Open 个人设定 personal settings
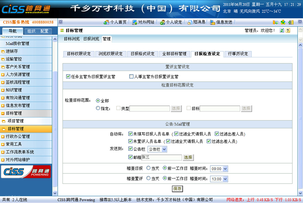Screen dimensions: 303x203 pos(171,22)
